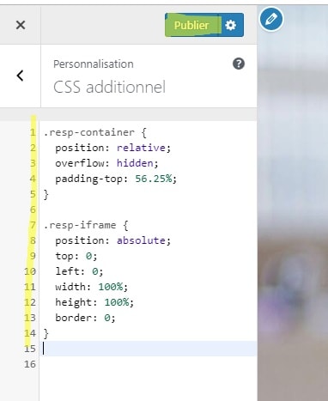Click the CSS additionnel section heading

pyautogui.click(x=109, y=87)
